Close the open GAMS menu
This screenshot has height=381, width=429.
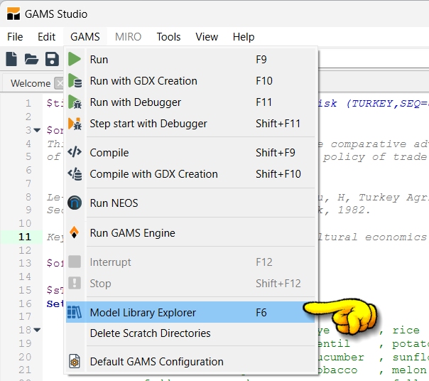pos(85,37)
